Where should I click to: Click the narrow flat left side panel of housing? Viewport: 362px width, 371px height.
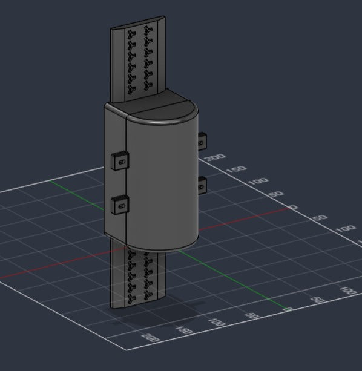tap(115, 175)
